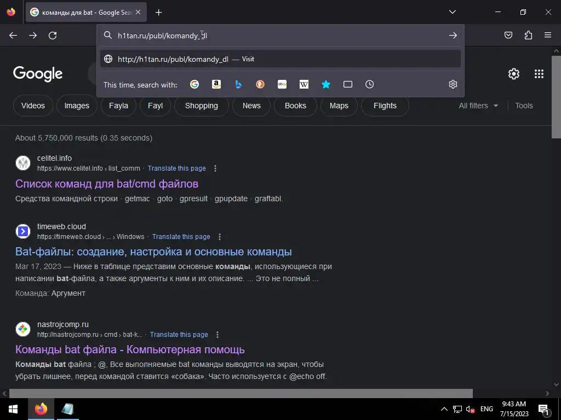Search in open Tabs icon
561x420 pixels.
coord(348,84)
